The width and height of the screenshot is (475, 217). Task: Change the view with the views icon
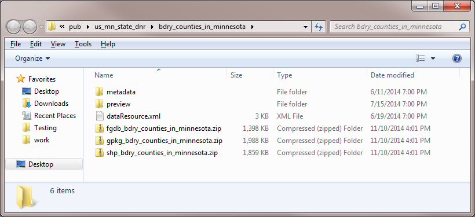point(420,58)
